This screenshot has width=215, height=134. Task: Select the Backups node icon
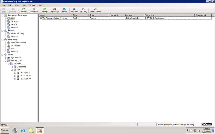click(x=9, y=21)
